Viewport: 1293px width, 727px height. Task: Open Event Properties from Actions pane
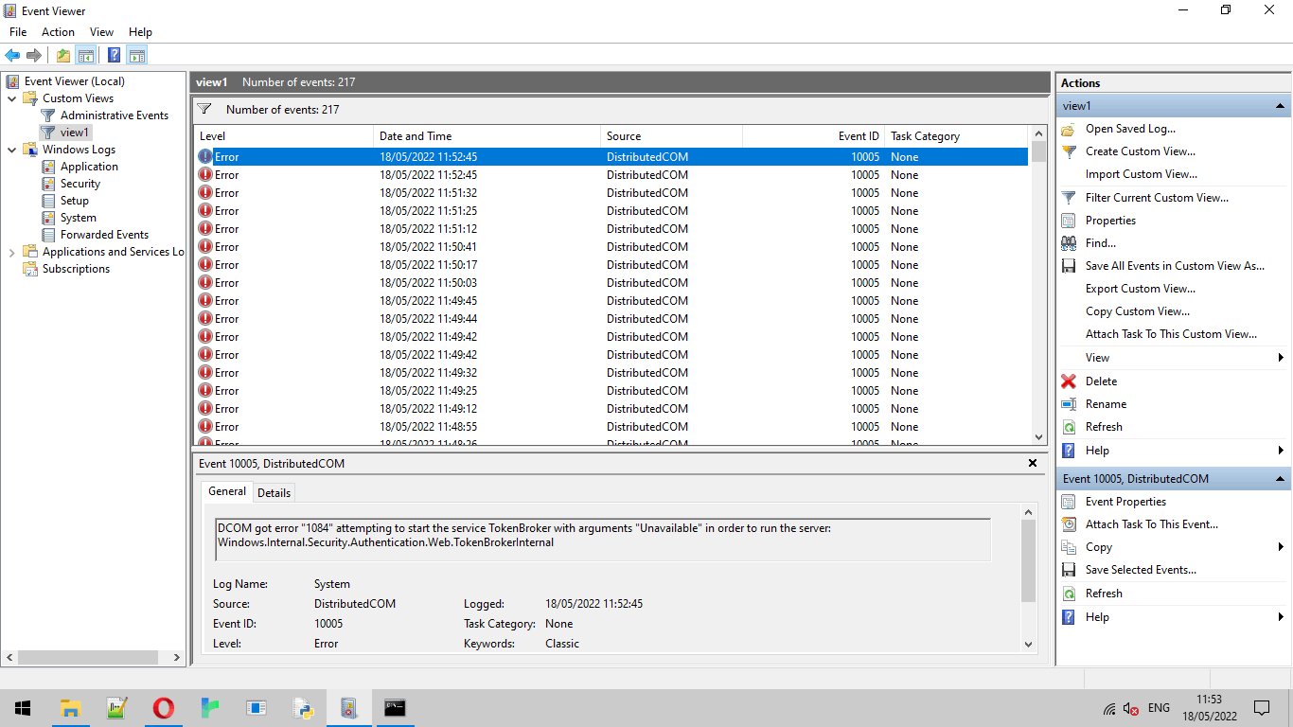point(1125,502)
